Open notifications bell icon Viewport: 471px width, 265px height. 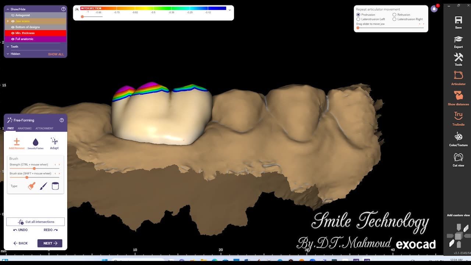coord(434,9)
